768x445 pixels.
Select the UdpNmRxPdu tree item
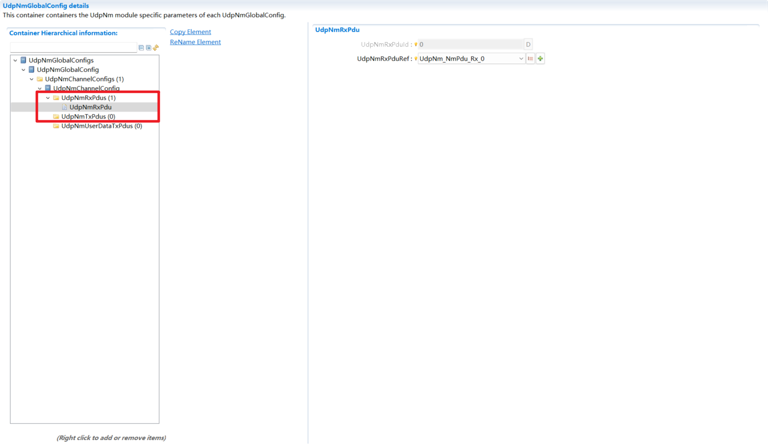(x=90, y=107)
